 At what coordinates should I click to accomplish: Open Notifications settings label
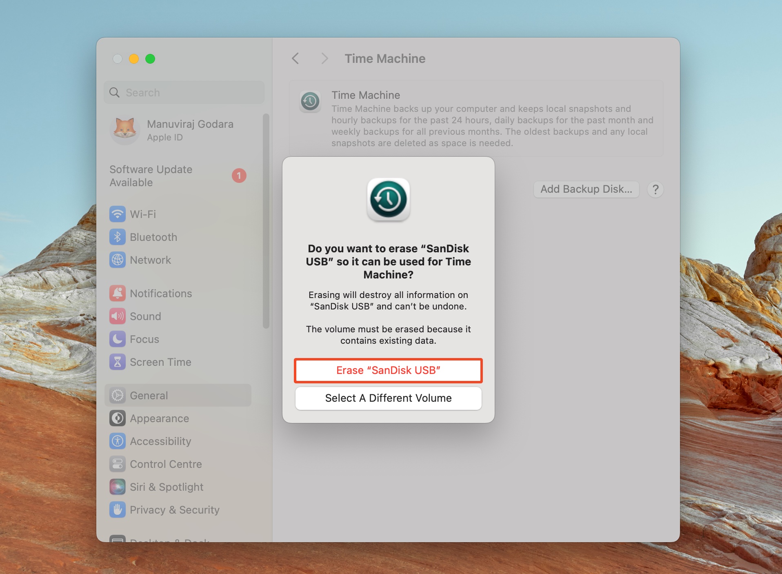(161, 294)
